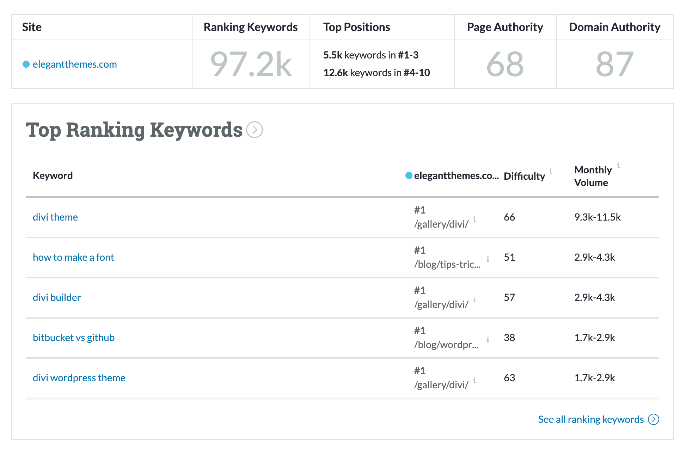Click difficulty 63 for divi wordpress theme
Image resolution: width=686 pixels, height=463 pixels.
point(509,378)
